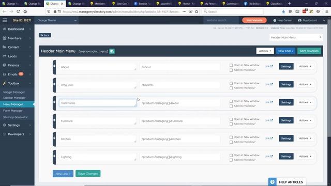Click the blue NEW LINK + header button
331x186 pixels.
[285, 51]
